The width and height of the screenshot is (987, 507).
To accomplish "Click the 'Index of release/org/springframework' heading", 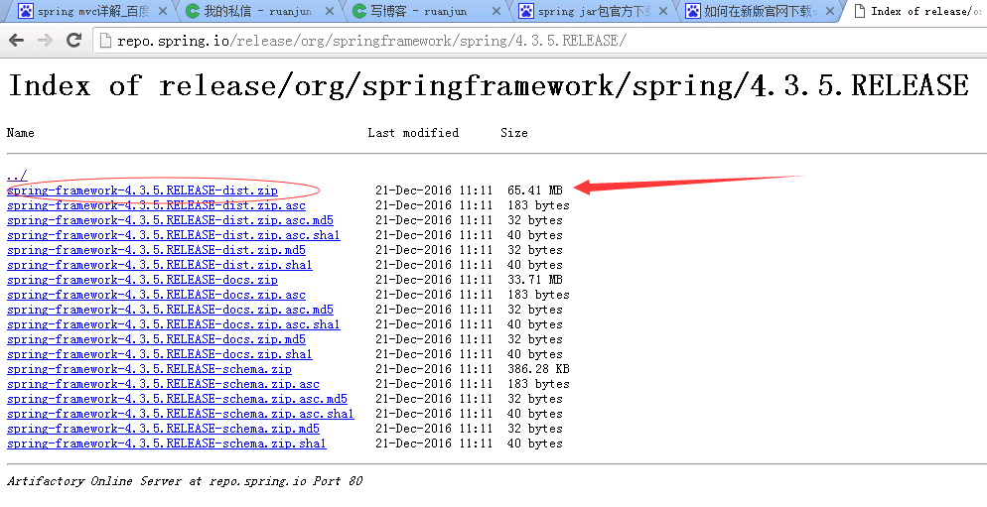I will point(488,86).
